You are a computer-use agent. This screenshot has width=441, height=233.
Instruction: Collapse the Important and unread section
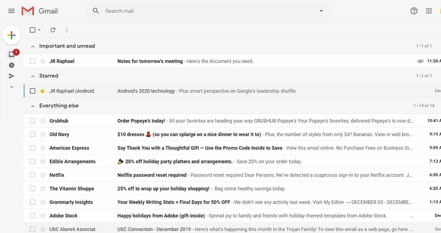point(33,46)
